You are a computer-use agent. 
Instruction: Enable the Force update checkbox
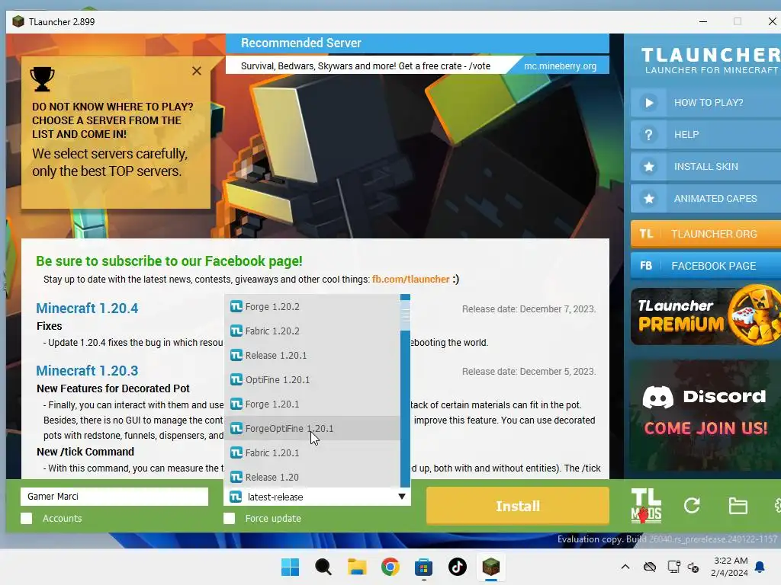pyautogui.click(x=229, y=518)
